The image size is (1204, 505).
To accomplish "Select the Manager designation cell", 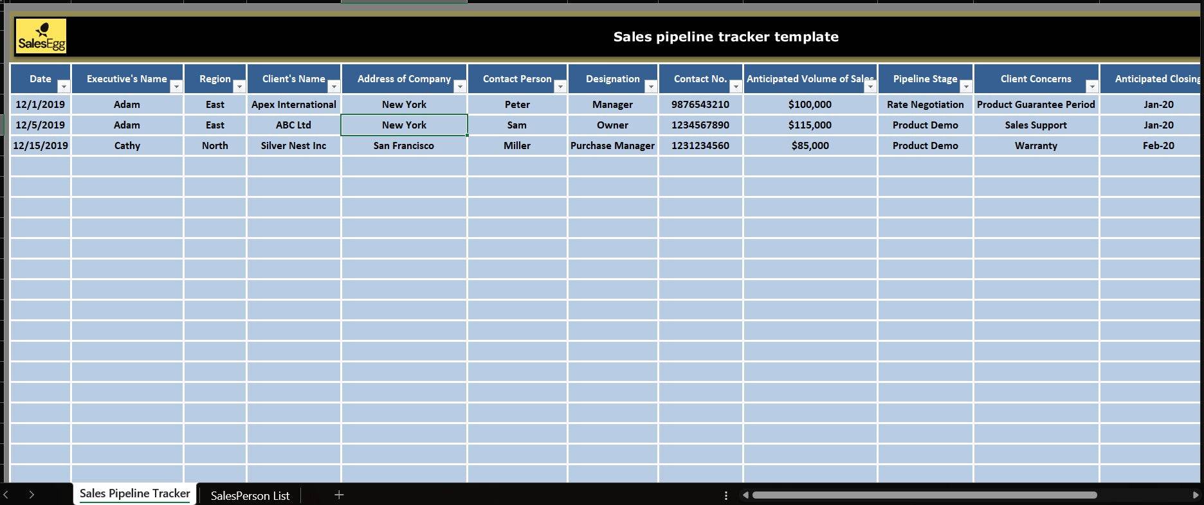I will tap(613, 104).
